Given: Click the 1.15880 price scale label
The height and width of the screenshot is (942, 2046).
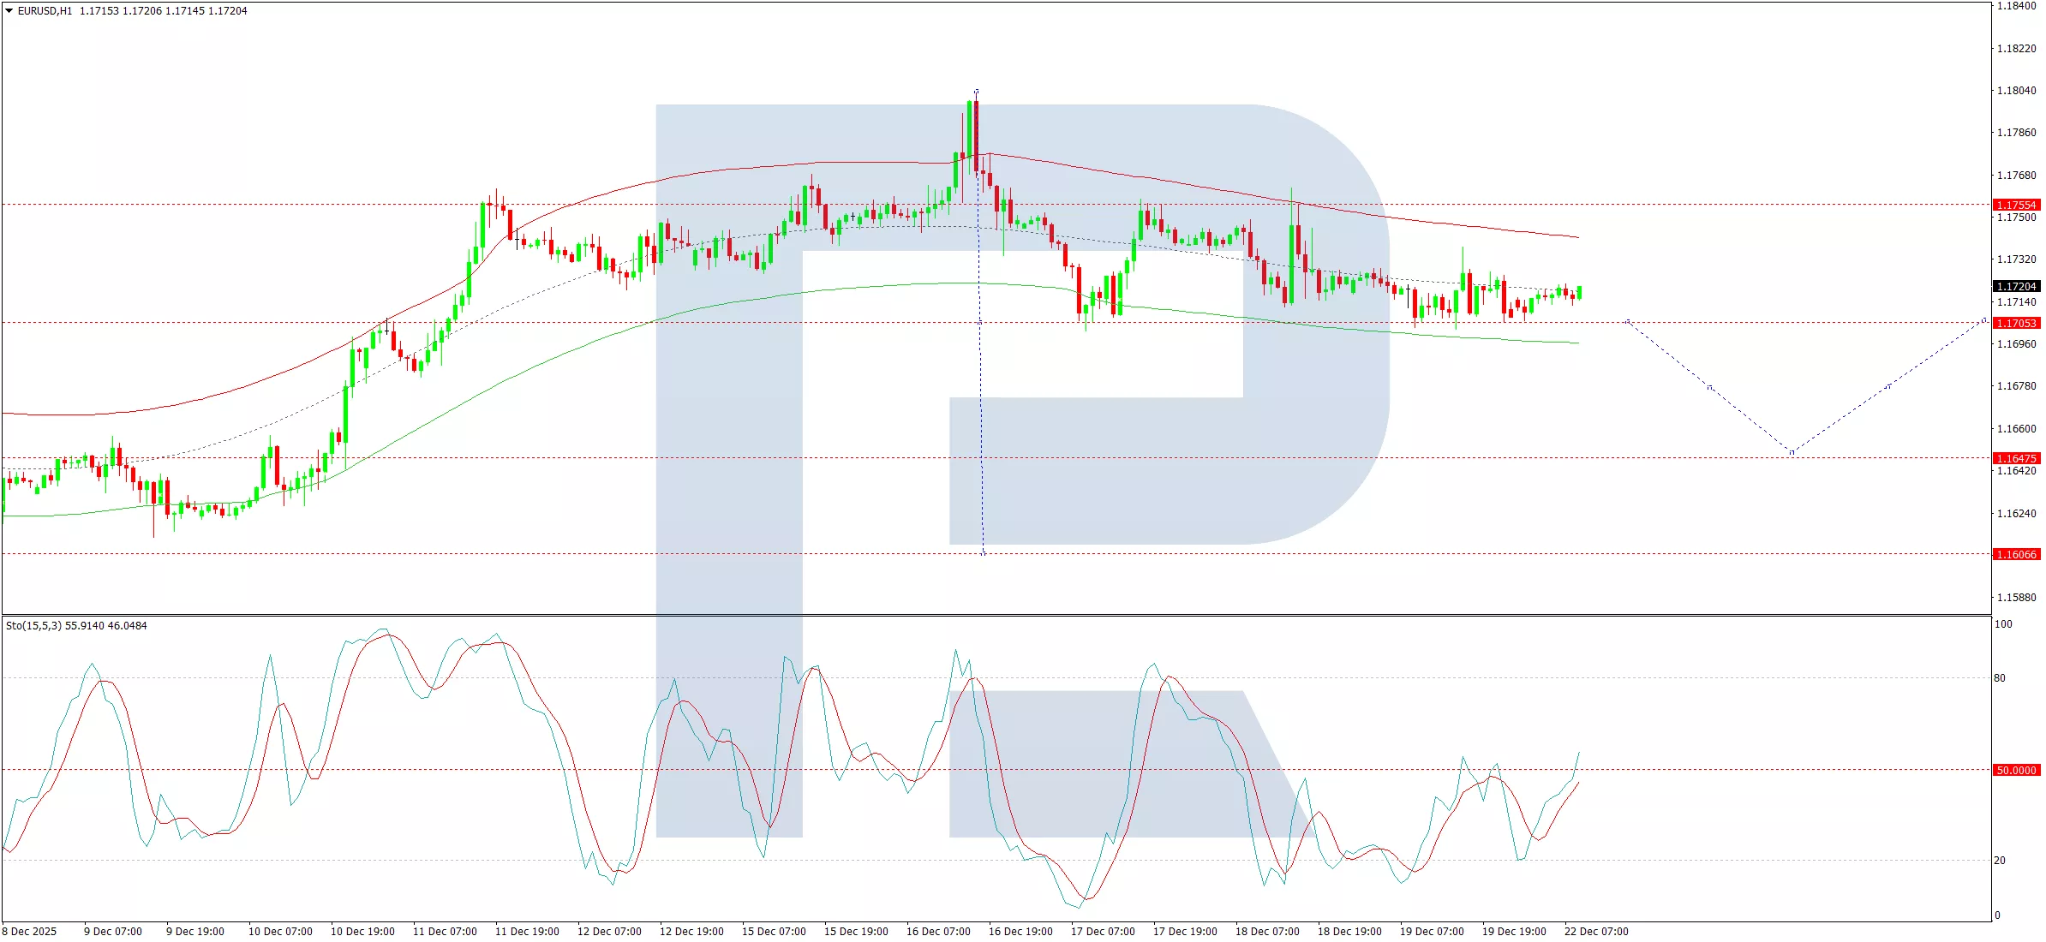Looking at the screenshot, I should [2016, 598].
